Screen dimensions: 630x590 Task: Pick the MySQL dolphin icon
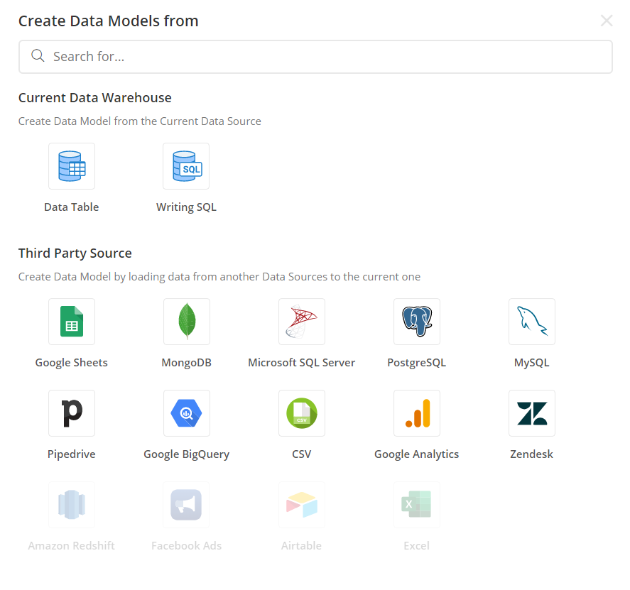click(x=532, y=322)
